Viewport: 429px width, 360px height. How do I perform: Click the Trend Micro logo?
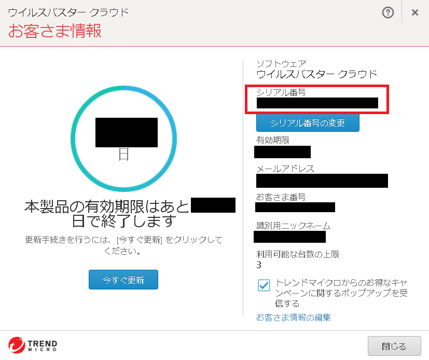[x=33, y=345]
